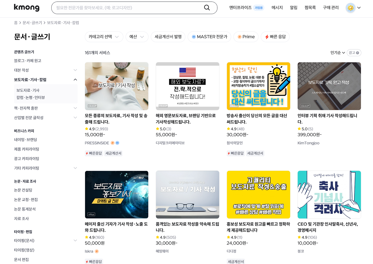The width and height of the screenshot is (373, 264).
Task: Open 문서 편집 category
Action: pyautogui.click(x=21, y=260)
